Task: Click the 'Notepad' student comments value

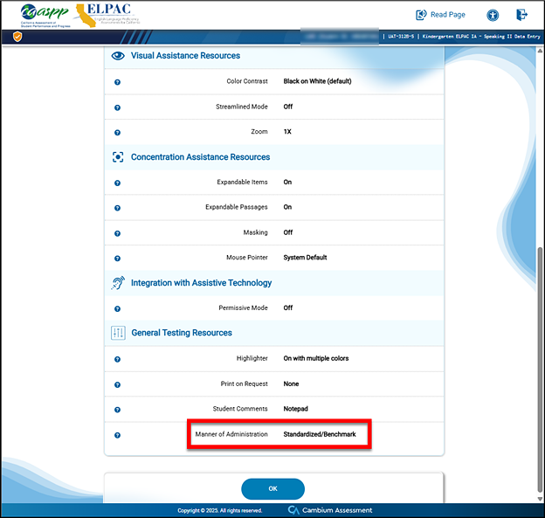Action: tap(295, 409)
